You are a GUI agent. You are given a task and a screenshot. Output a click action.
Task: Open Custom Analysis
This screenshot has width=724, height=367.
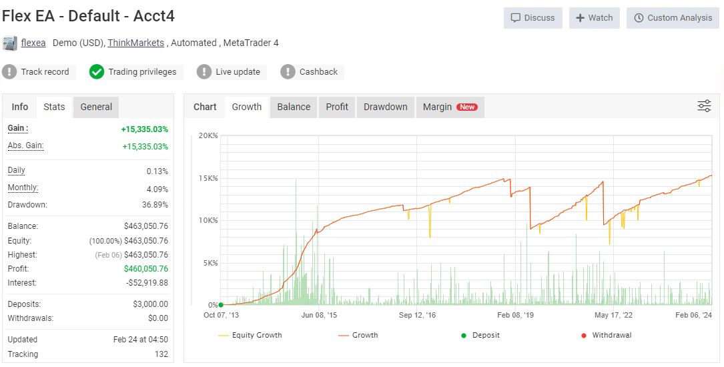click(673, 18)
